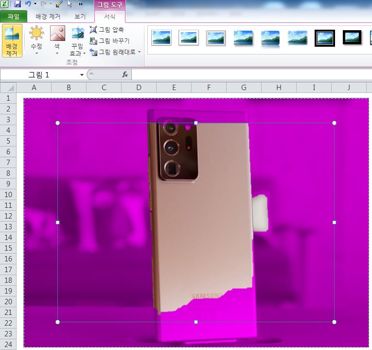
Task: Click the 그림 바꾸기 button
Action: 109,41
